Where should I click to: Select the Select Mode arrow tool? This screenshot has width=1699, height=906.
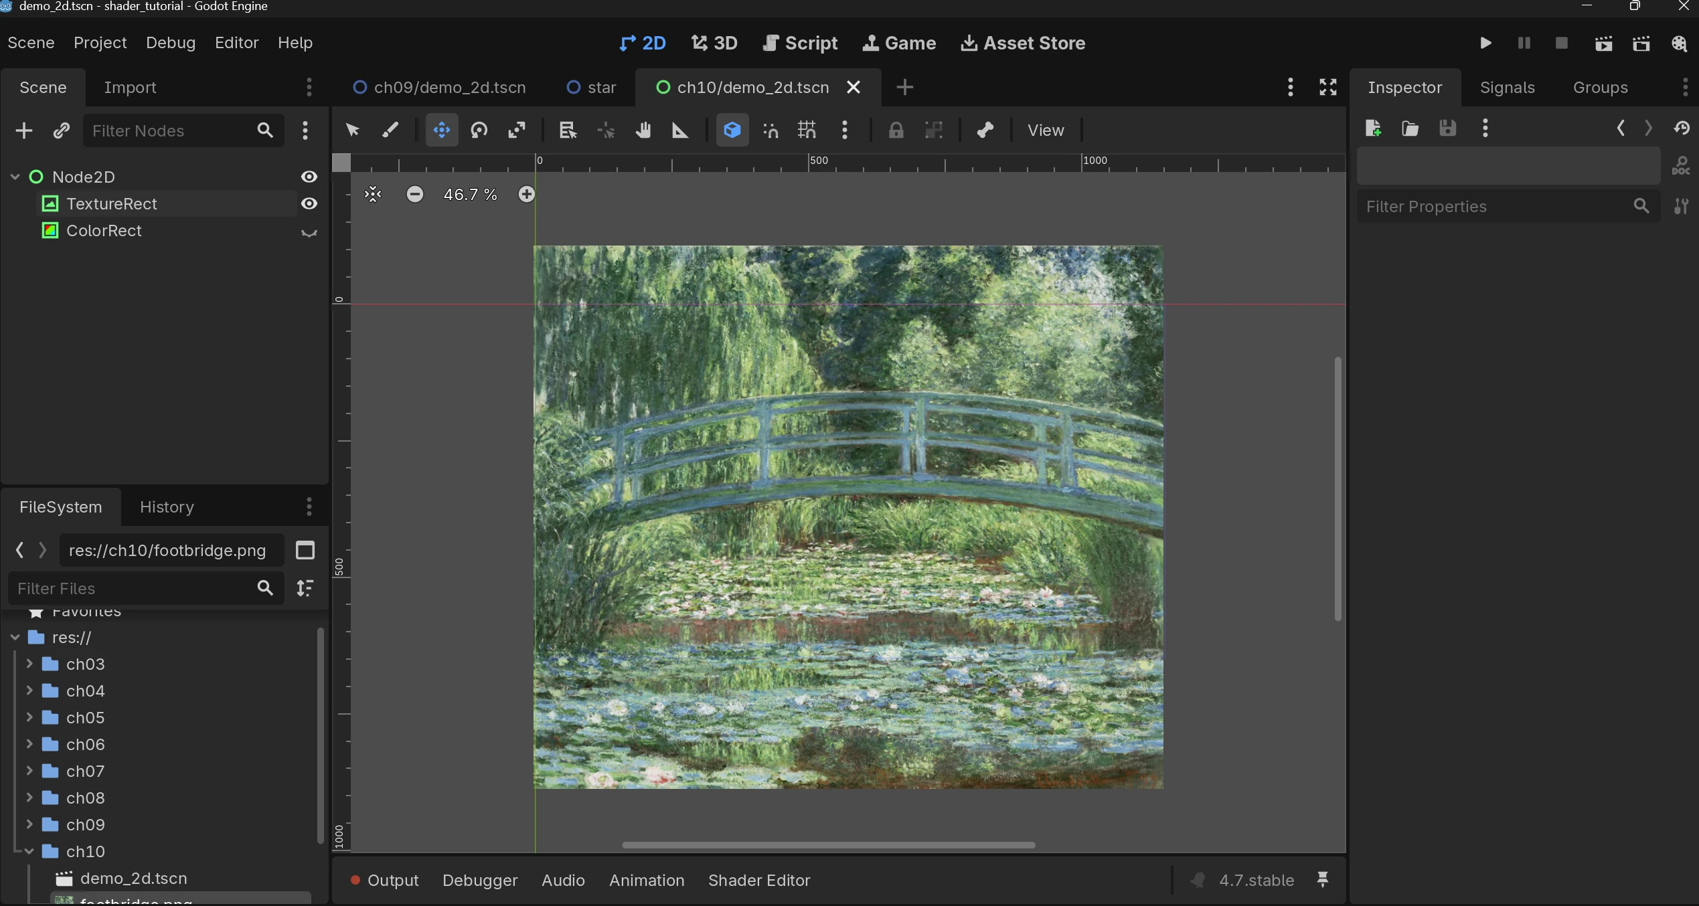click(353, 130)
